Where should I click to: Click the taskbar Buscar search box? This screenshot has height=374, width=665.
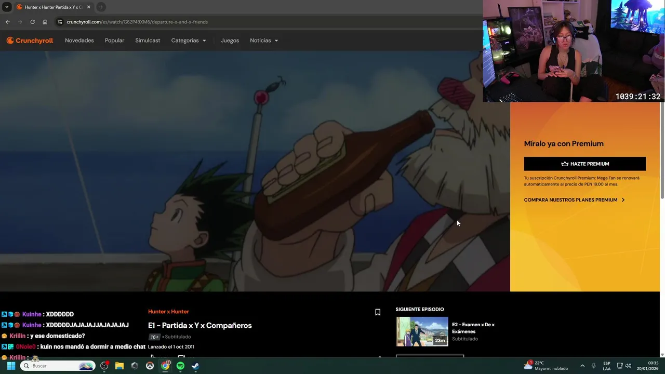(x=57, y=366)
